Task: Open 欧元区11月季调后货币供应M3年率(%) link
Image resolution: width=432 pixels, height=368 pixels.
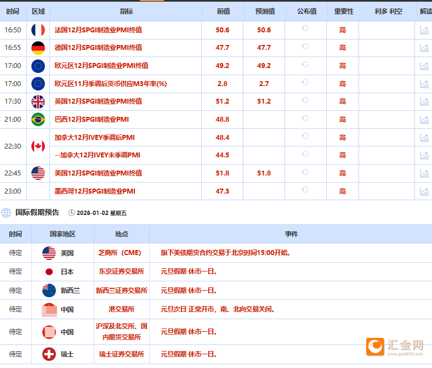Action: click(111, 84)
